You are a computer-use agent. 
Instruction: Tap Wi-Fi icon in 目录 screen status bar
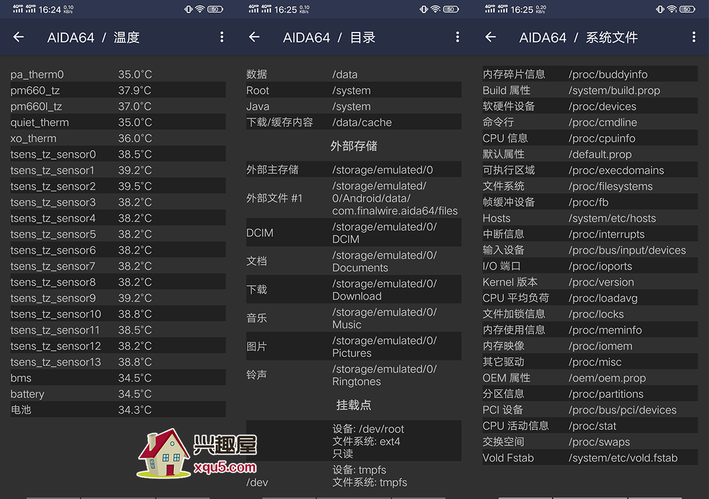point(435,9)
